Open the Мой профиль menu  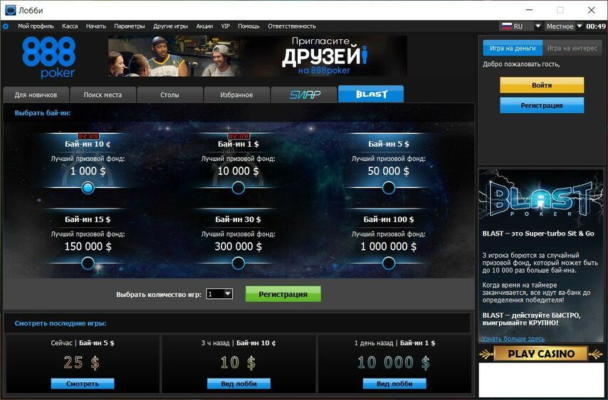coord(36,26)
